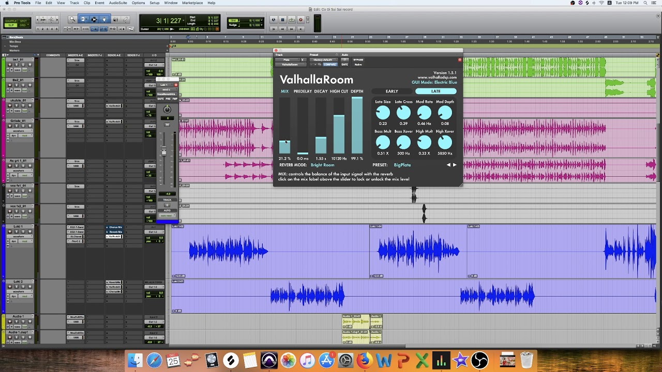
Task: Click the DEPTH slider bar
Action: click(357, 125)
